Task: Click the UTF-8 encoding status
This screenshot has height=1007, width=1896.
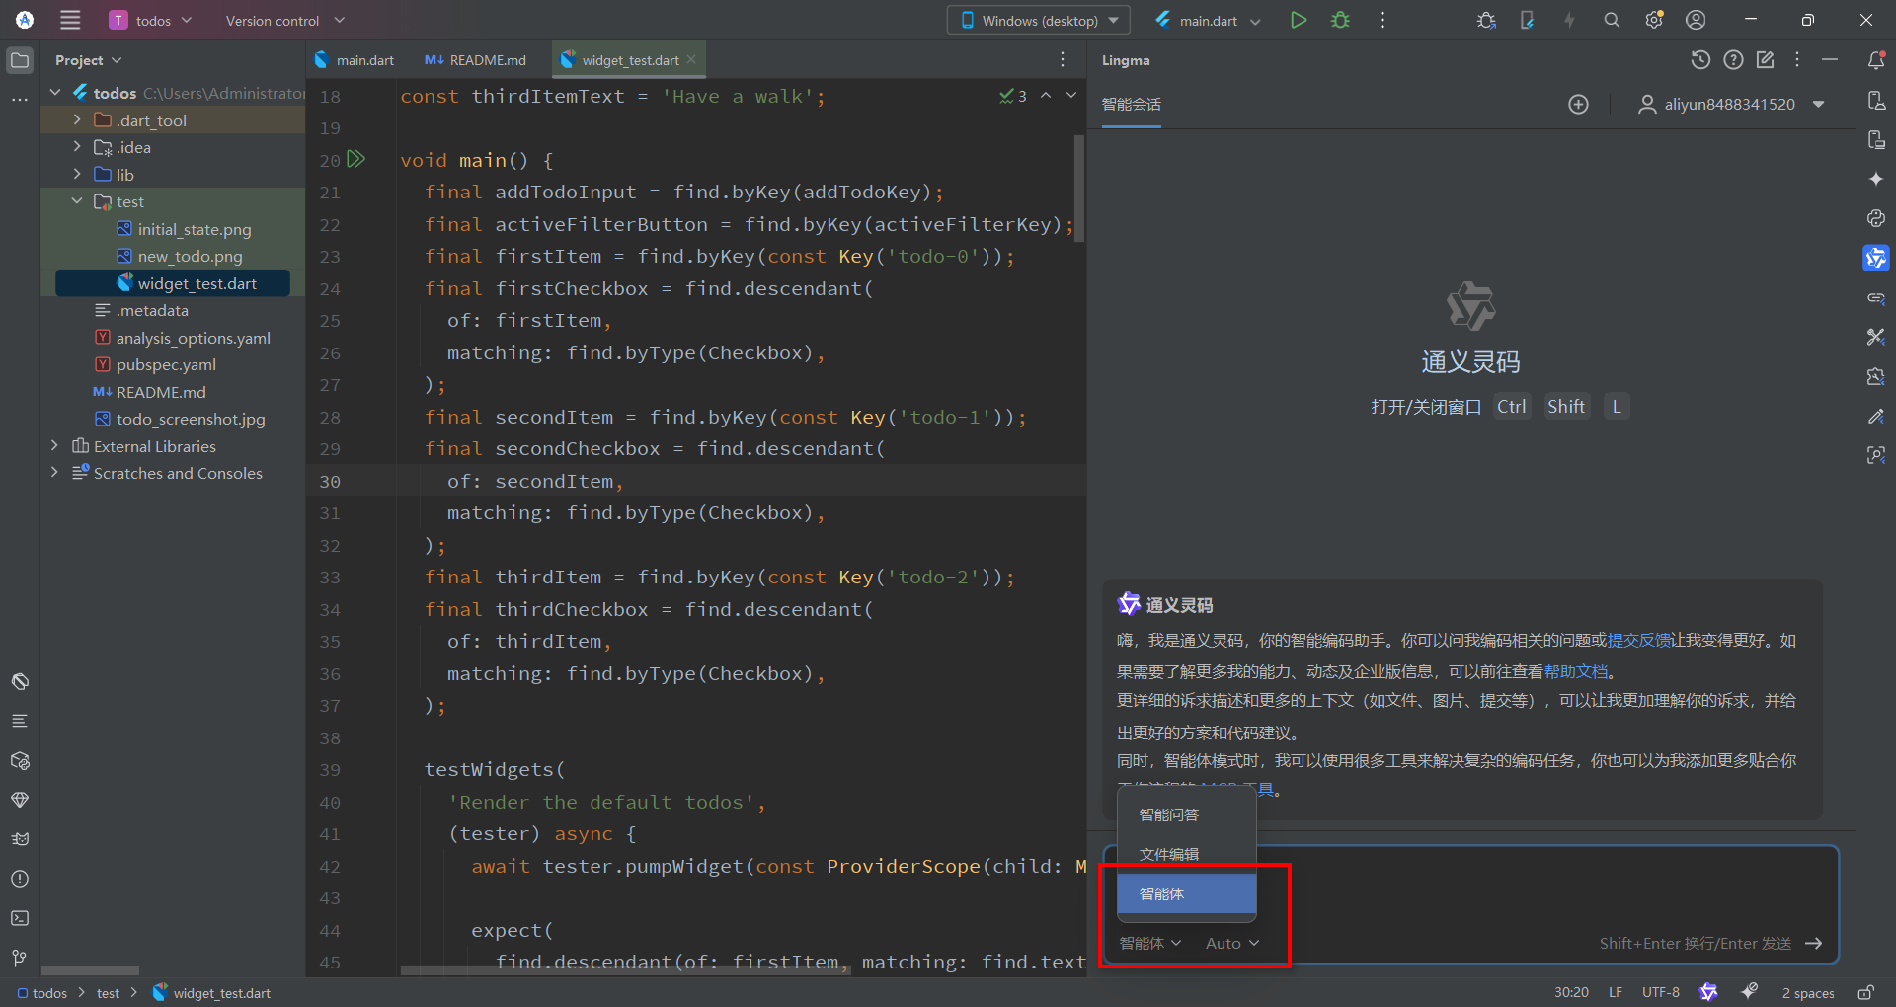Action: click(x=1661, y=992)
